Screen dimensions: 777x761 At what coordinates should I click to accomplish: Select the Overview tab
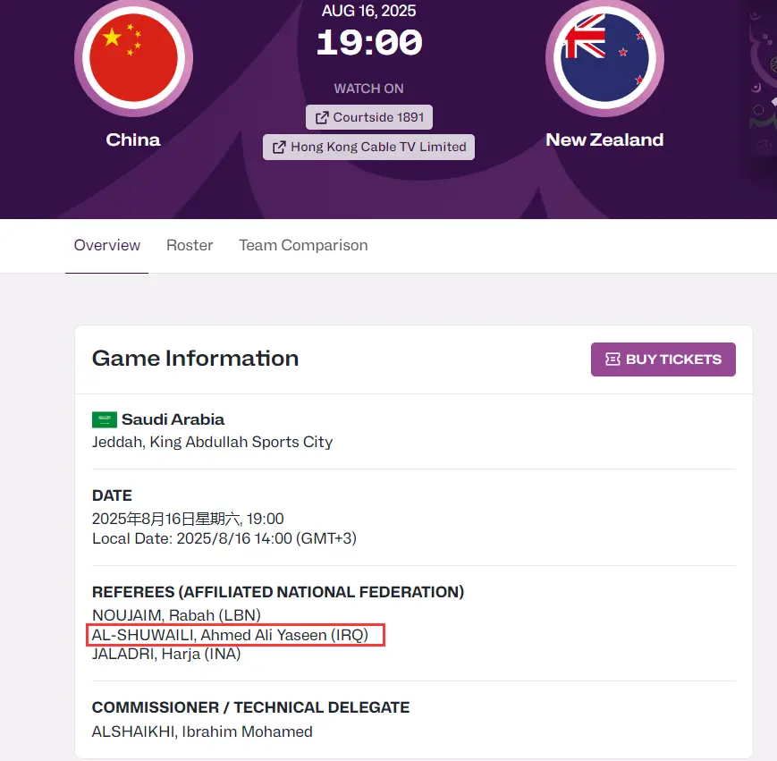(x=106, y=245)
